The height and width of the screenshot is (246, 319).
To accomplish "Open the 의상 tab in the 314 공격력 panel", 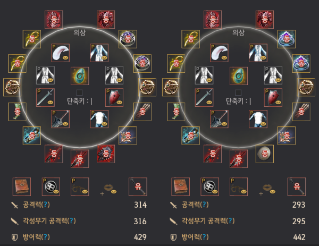I will [x=80, y=32].
